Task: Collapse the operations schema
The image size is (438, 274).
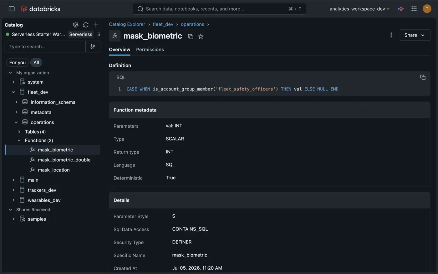Action: click(x=16, y=122)
